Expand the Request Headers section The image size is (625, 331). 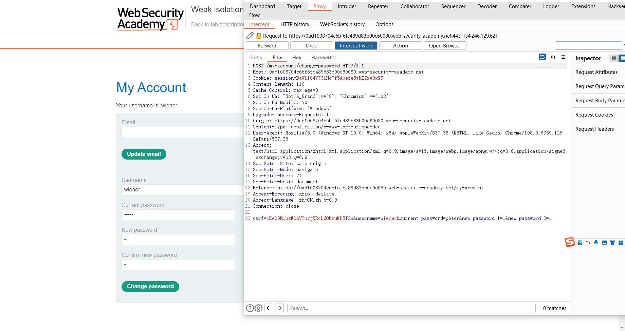point(598,129)
